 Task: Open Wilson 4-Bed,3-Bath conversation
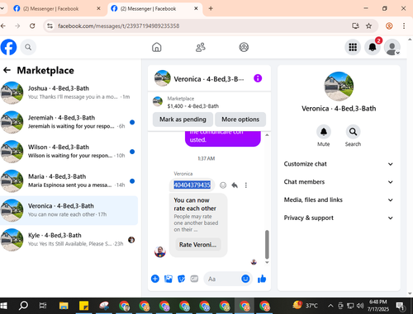(69, 152)
